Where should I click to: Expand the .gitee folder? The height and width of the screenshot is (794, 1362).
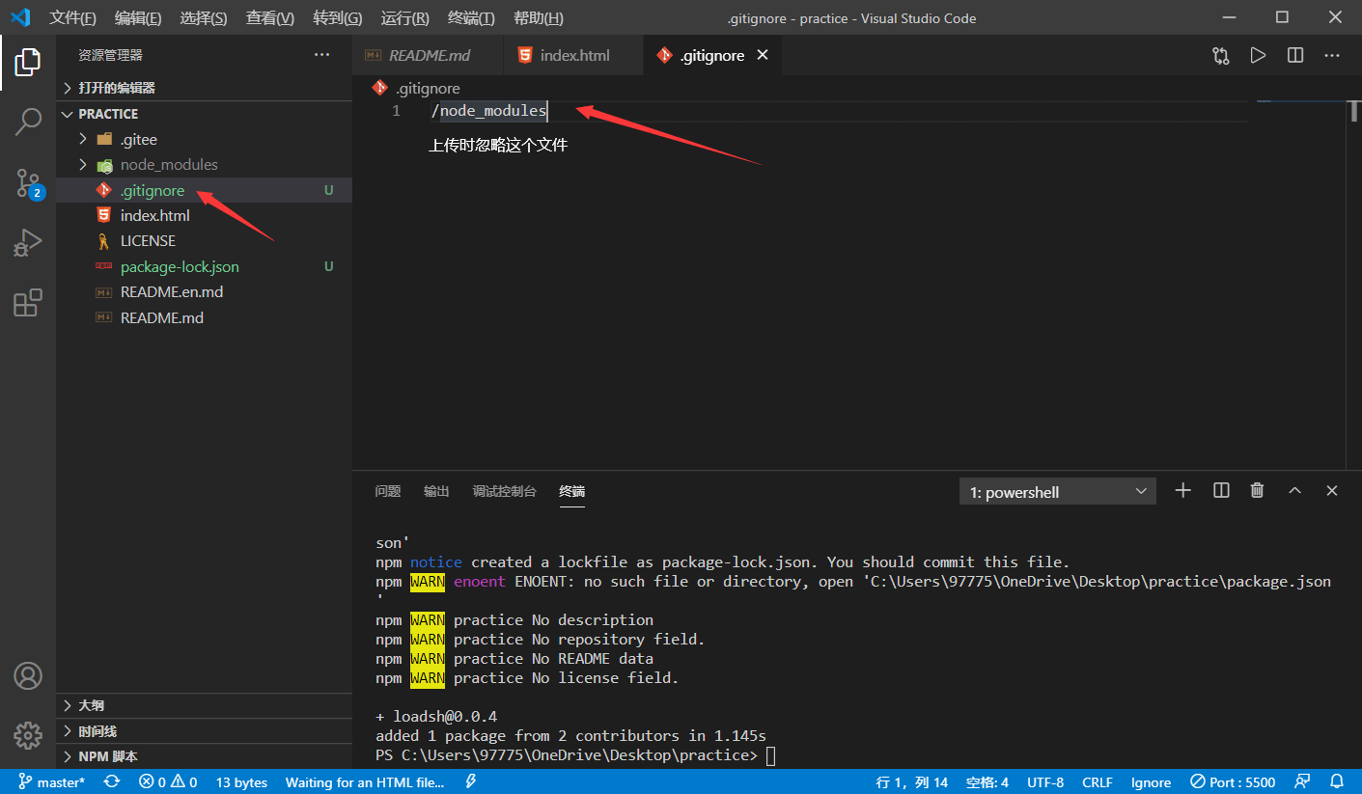204,139
